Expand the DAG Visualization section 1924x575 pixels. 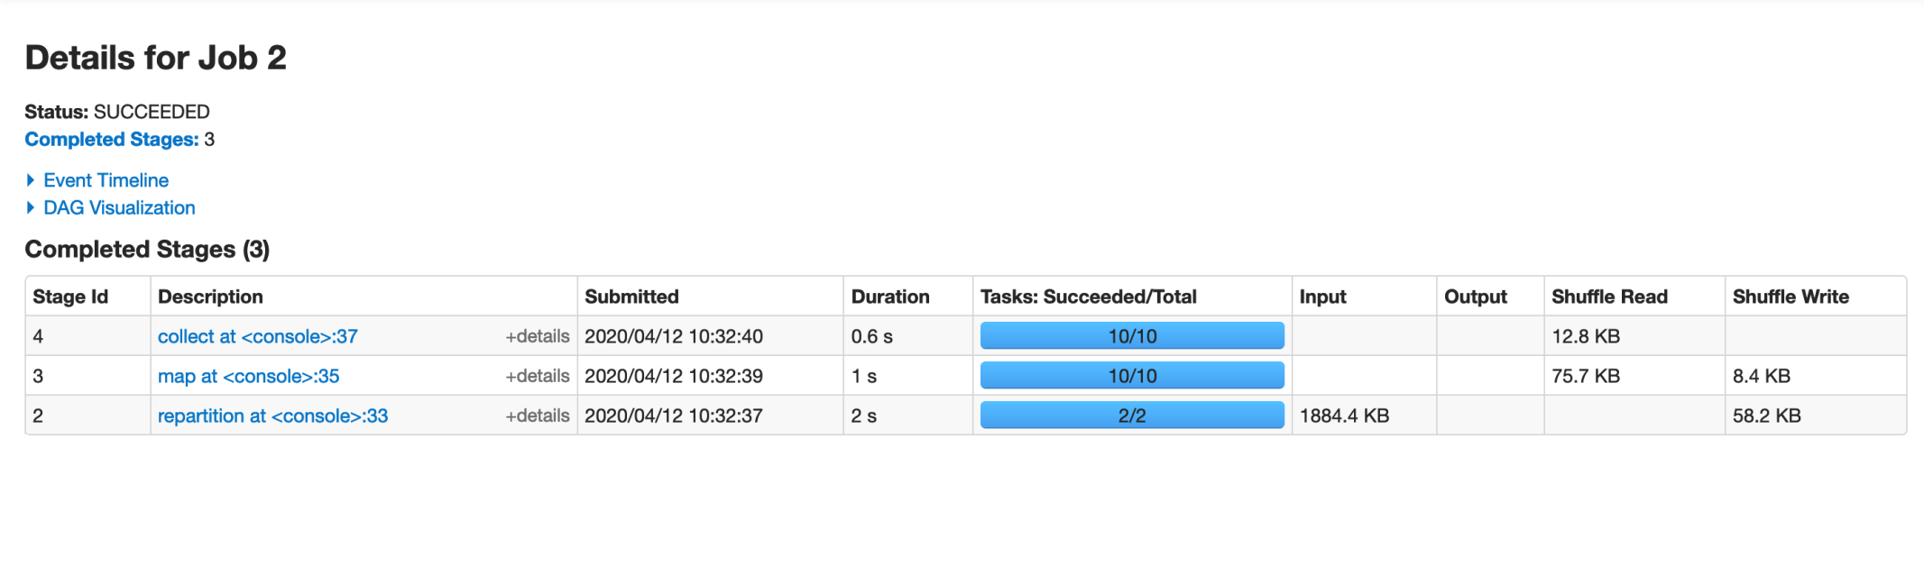[x=119, y=207]
